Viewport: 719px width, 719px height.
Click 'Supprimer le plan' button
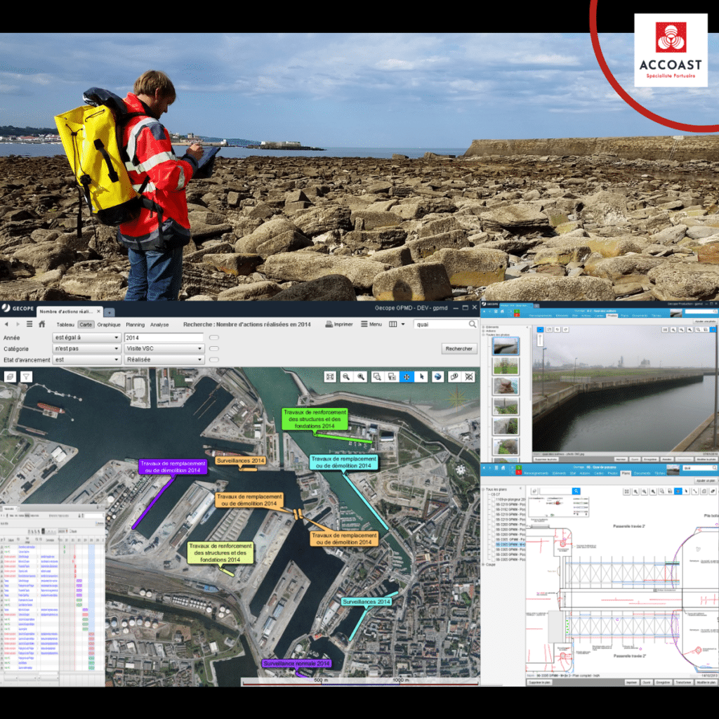(540, 682)
